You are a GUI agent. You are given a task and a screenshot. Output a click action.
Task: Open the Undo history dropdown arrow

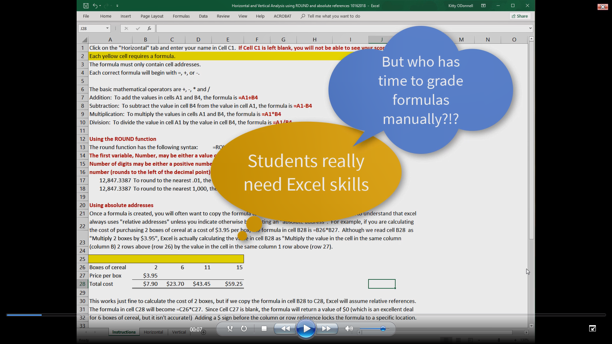(x=100, y=6)
